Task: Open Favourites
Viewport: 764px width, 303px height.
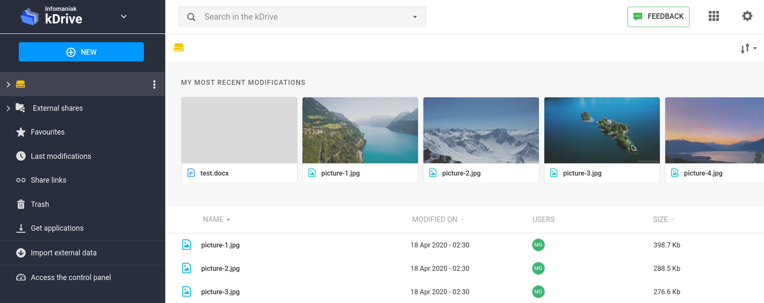Action: click(48, 132)
